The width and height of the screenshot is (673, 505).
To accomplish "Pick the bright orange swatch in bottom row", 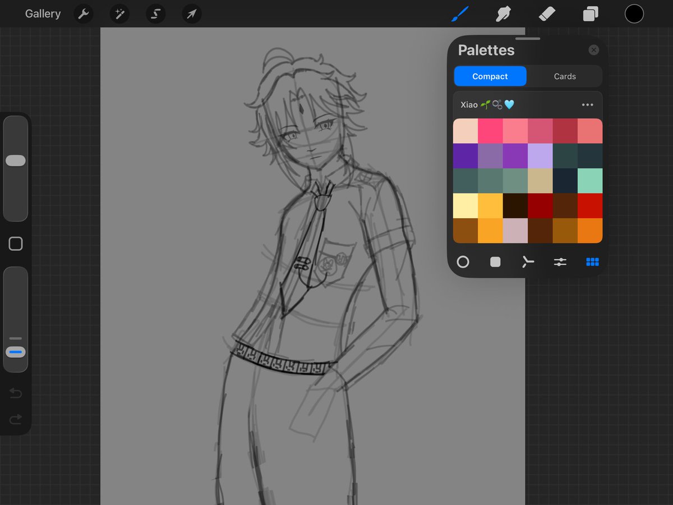I will pos(590,231).
